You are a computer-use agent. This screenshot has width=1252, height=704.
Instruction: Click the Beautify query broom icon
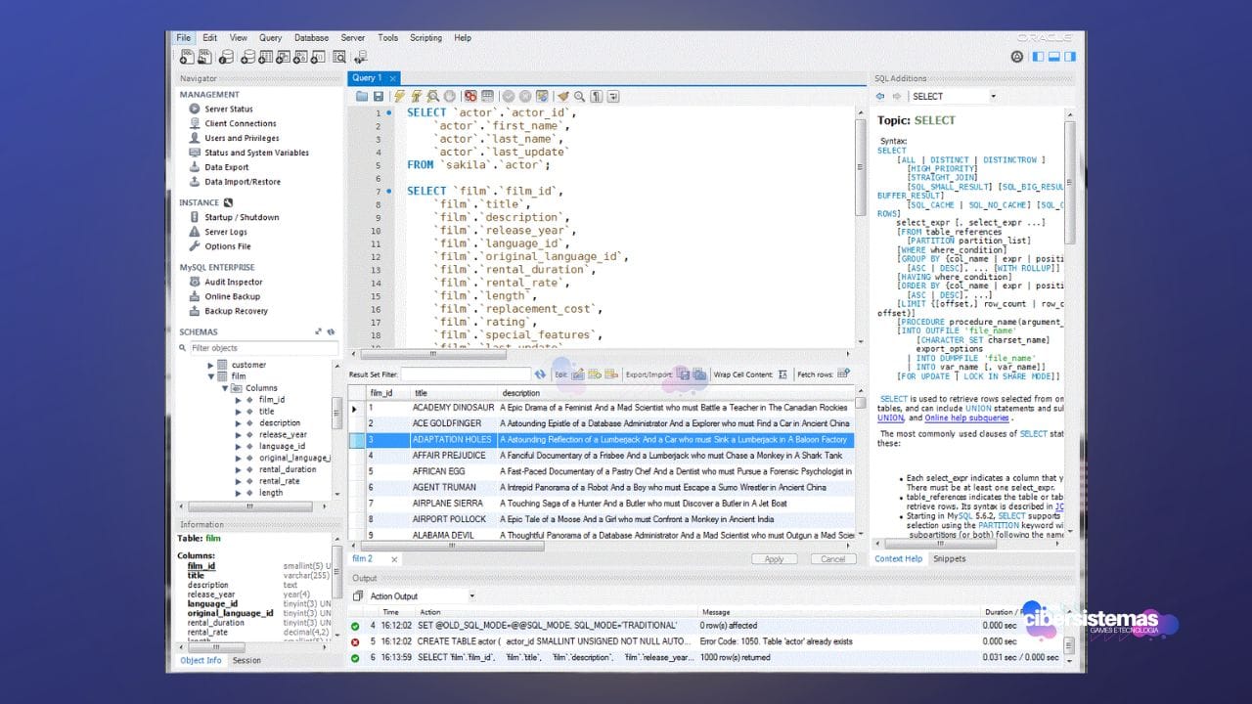[x=562, y=96]
